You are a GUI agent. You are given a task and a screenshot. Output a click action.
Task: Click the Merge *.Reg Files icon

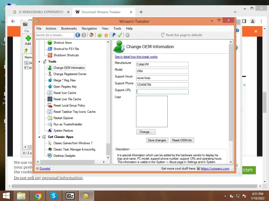point(50,80)
